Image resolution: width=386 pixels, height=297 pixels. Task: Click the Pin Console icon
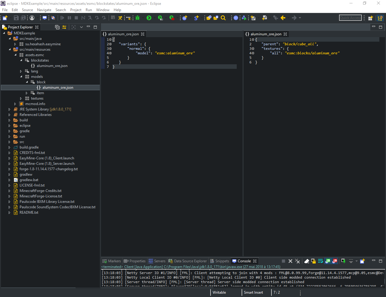tap(343, 261)
